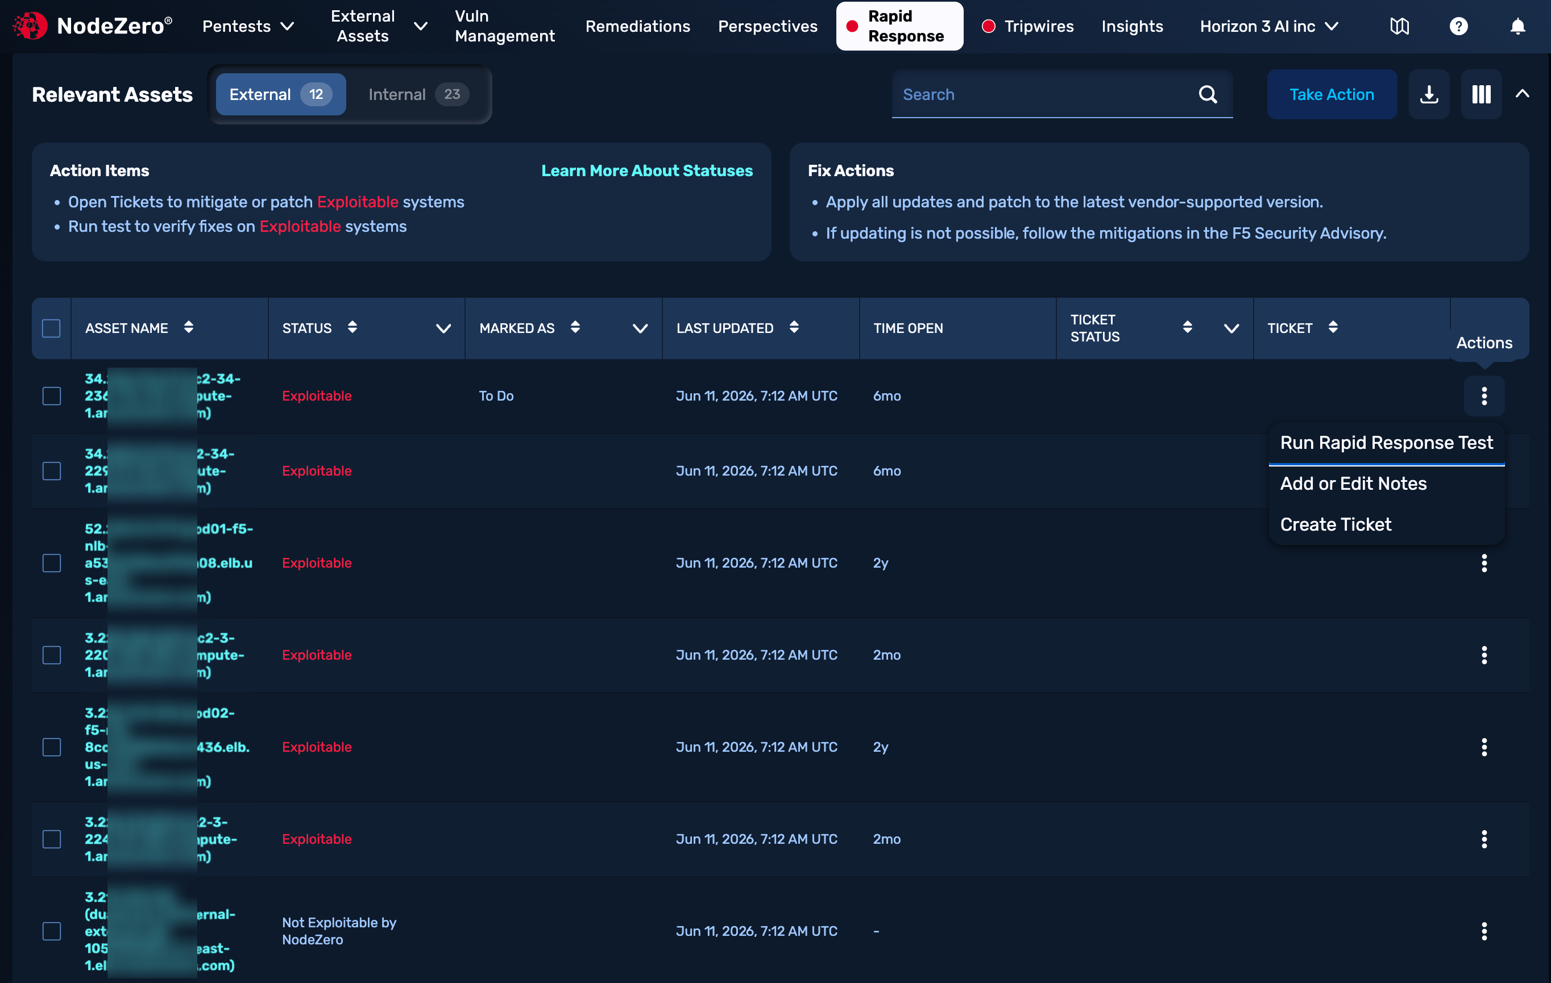The height and width of the screenshot is (983, 1551).
Task: Open the Ticket Status filter chevron
Action: coord(1231,328)
